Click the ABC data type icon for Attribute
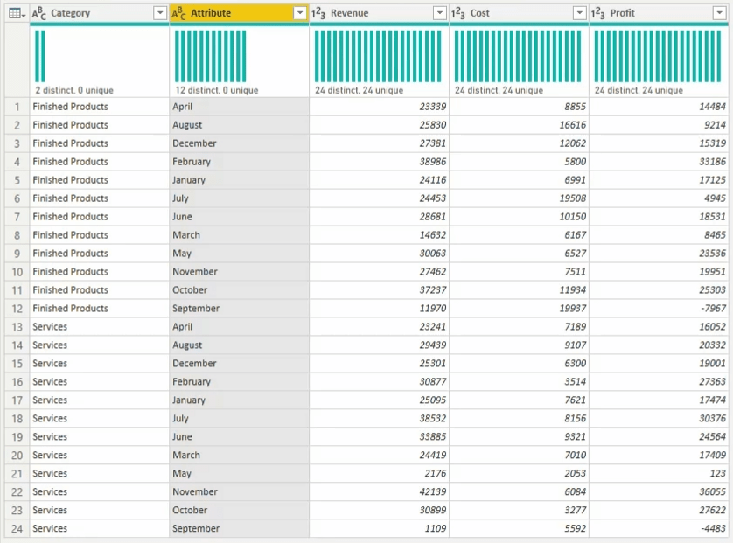 (179, 13)
